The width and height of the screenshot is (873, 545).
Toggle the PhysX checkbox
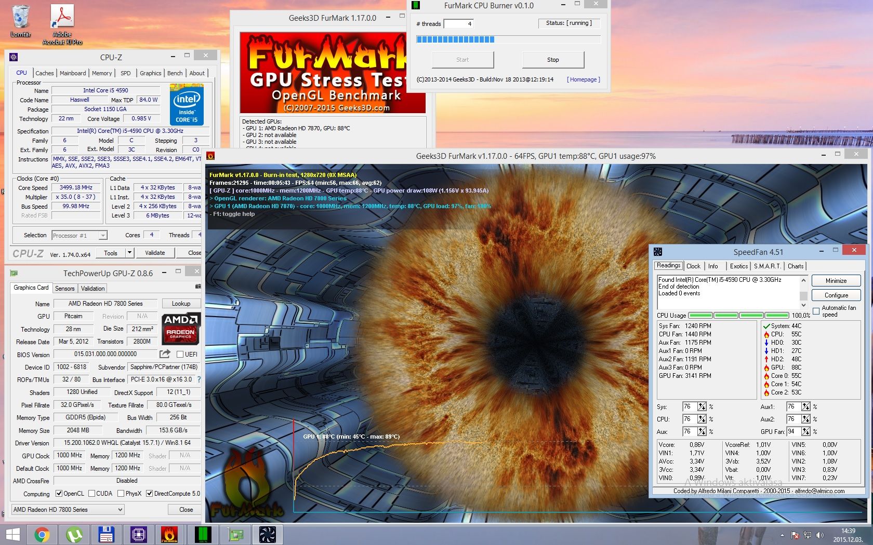click(x=121, y=494)
